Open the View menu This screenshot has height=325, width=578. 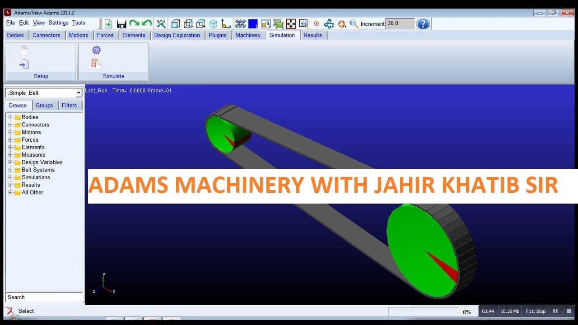39,23
